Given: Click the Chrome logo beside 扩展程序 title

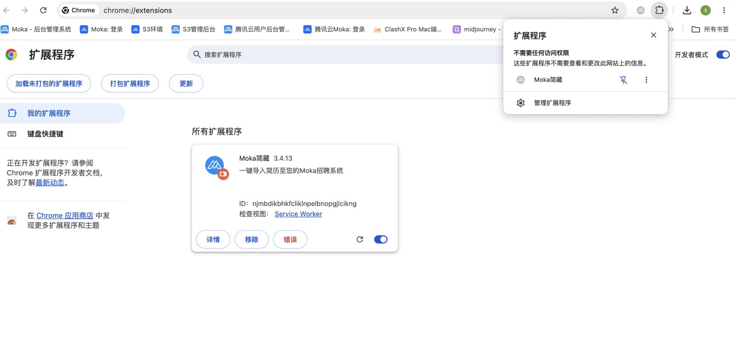Looking at the screenshot, I should point(11,55).
